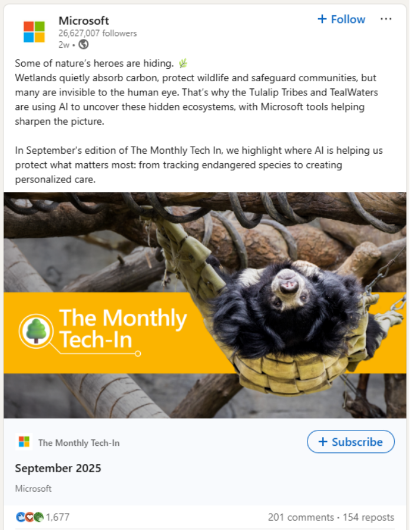The height and width of the screenshot is (530, 410).
Task: Follow the Microsoft page
Action: point(342,19)
